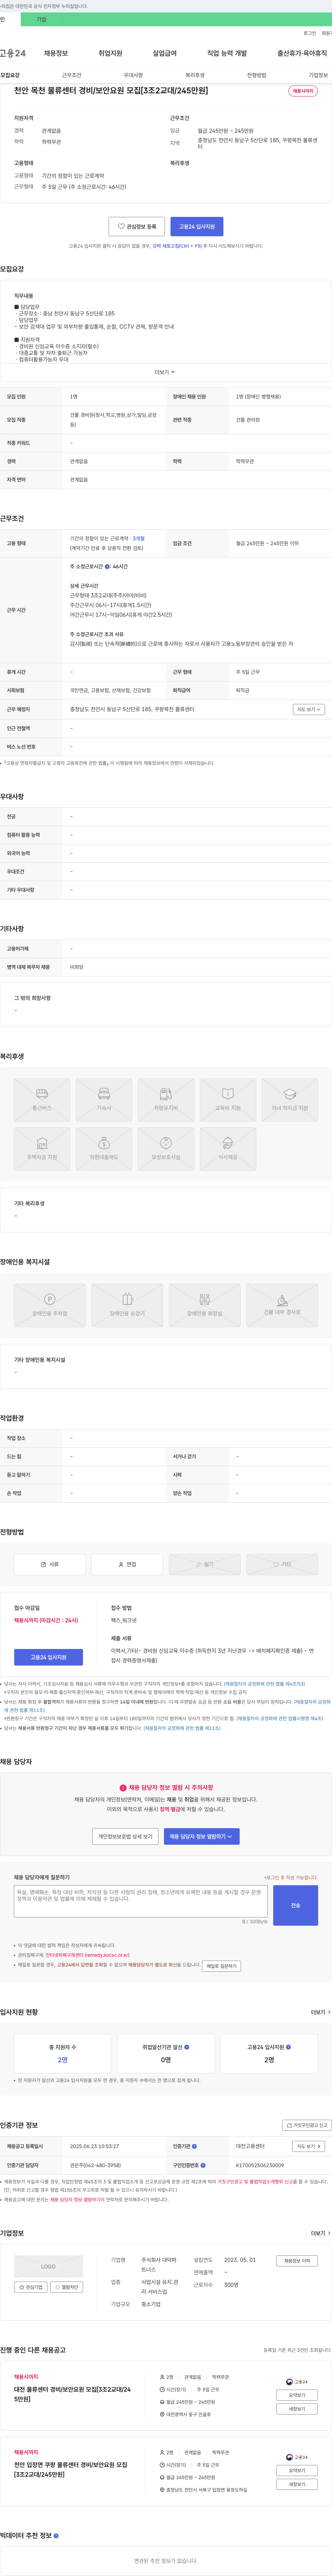Click 채용정보 더보기 in company info
Viewport: 332px width, 2576px height.
pyautogui.click(x=297, y=2261)
